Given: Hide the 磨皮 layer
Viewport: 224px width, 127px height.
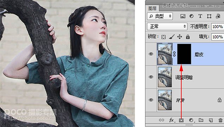Looking at the screenshot, I should [151, 54].
